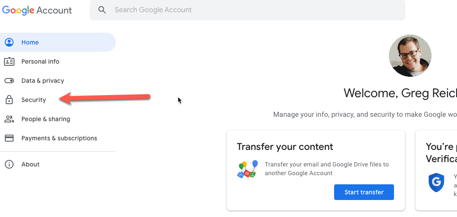Click the About info circle icon
This screenshot has width=457, height=217.
click(9, 164)
